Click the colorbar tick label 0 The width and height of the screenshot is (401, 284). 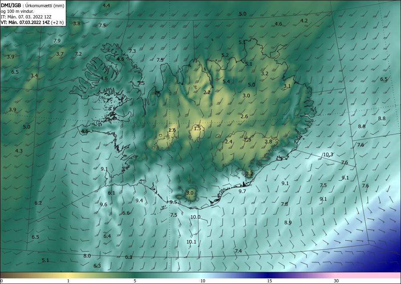(x=2, y=281)
